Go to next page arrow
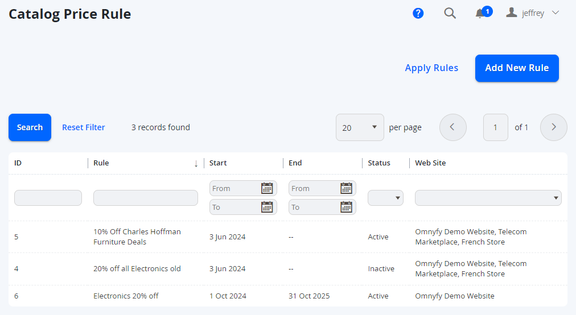 pos(554,127)
